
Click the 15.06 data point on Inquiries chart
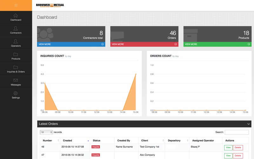(136, 74)
